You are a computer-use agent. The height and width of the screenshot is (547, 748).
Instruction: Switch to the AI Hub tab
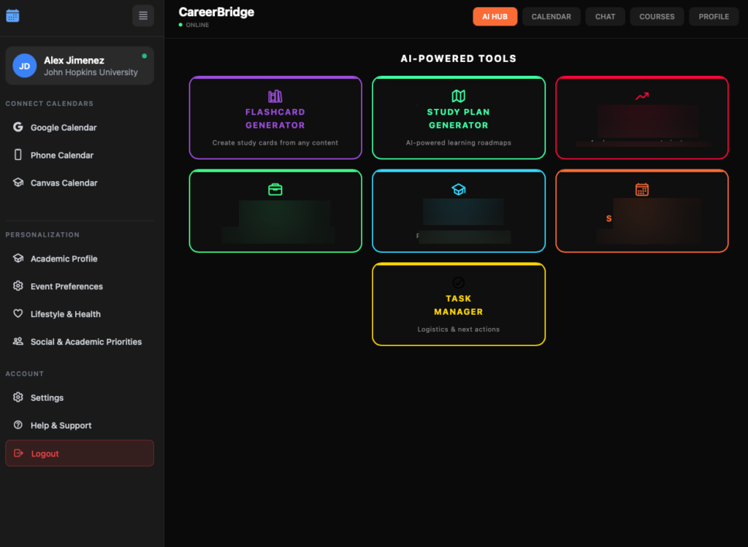pos(495,17)
